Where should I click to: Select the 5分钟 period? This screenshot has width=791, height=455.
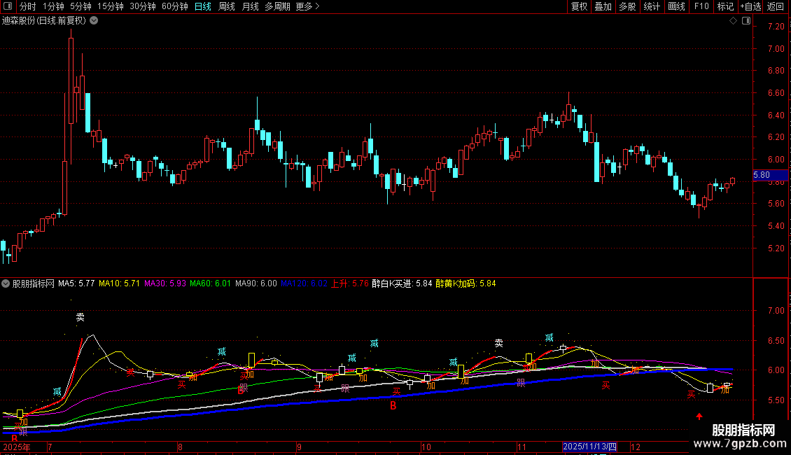tap(80, 6)
